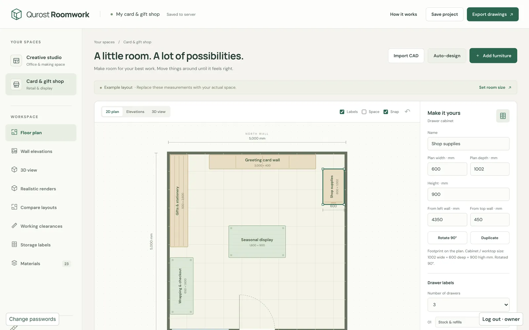Click the Save project button
The image size is (529, 330).
point(444,14)
